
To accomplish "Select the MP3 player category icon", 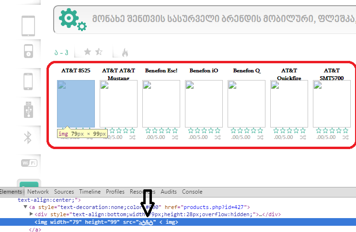I will (28, 51).
